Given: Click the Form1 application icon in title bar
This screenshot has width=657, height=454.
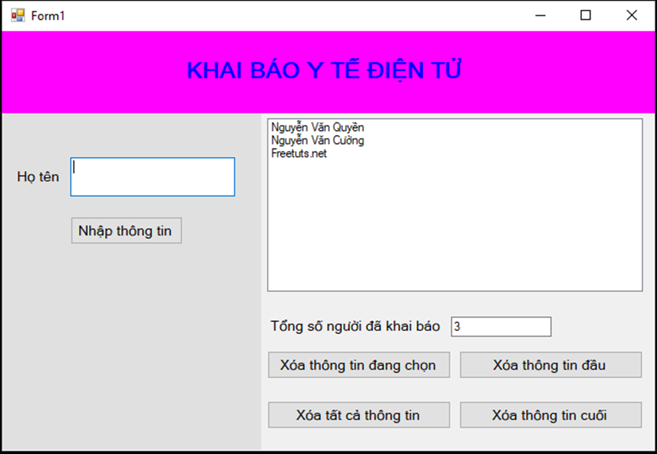Looking at the screenshot, I should 17,15.
